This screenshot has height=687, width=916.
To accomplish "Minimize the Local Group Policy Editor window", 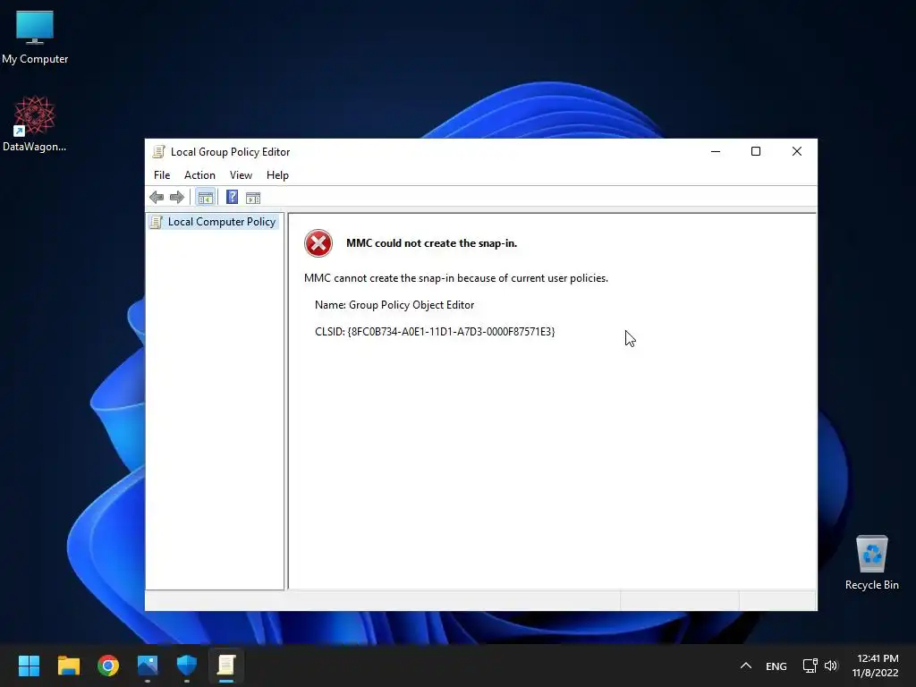I will click(716, 151).
